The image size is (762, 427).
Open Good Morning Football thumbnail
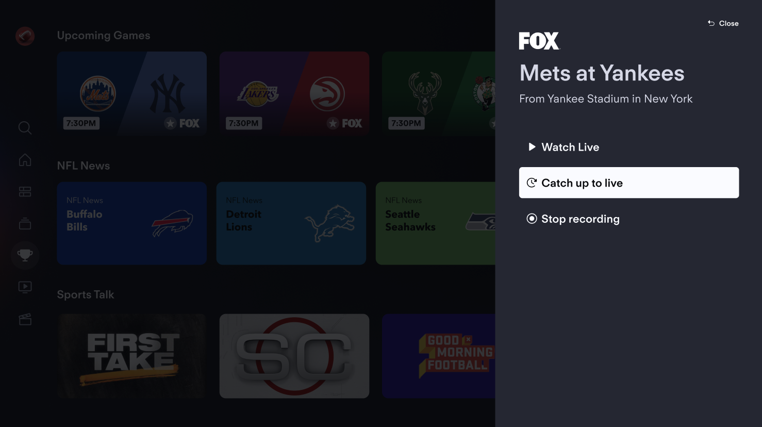tap(439, 356)
